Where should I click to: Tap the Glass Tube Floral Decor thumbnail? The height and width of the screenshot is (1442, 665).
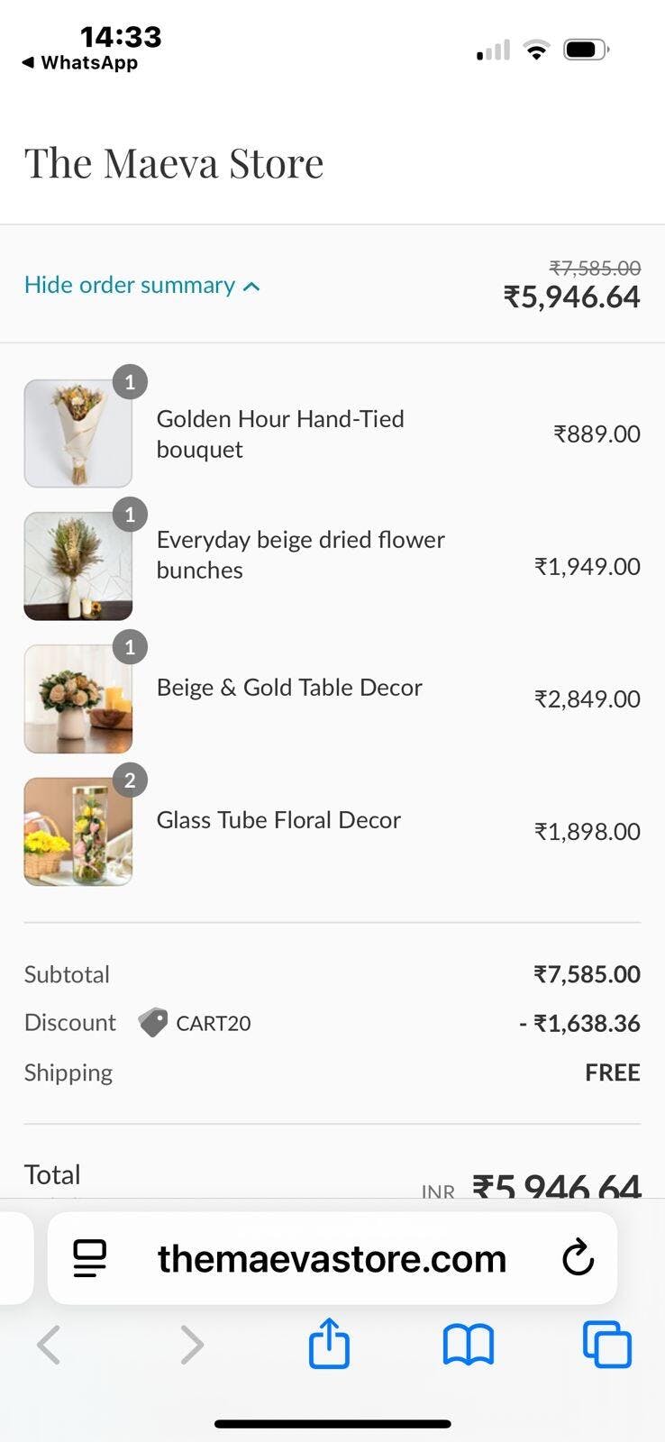tap(78, 831)
